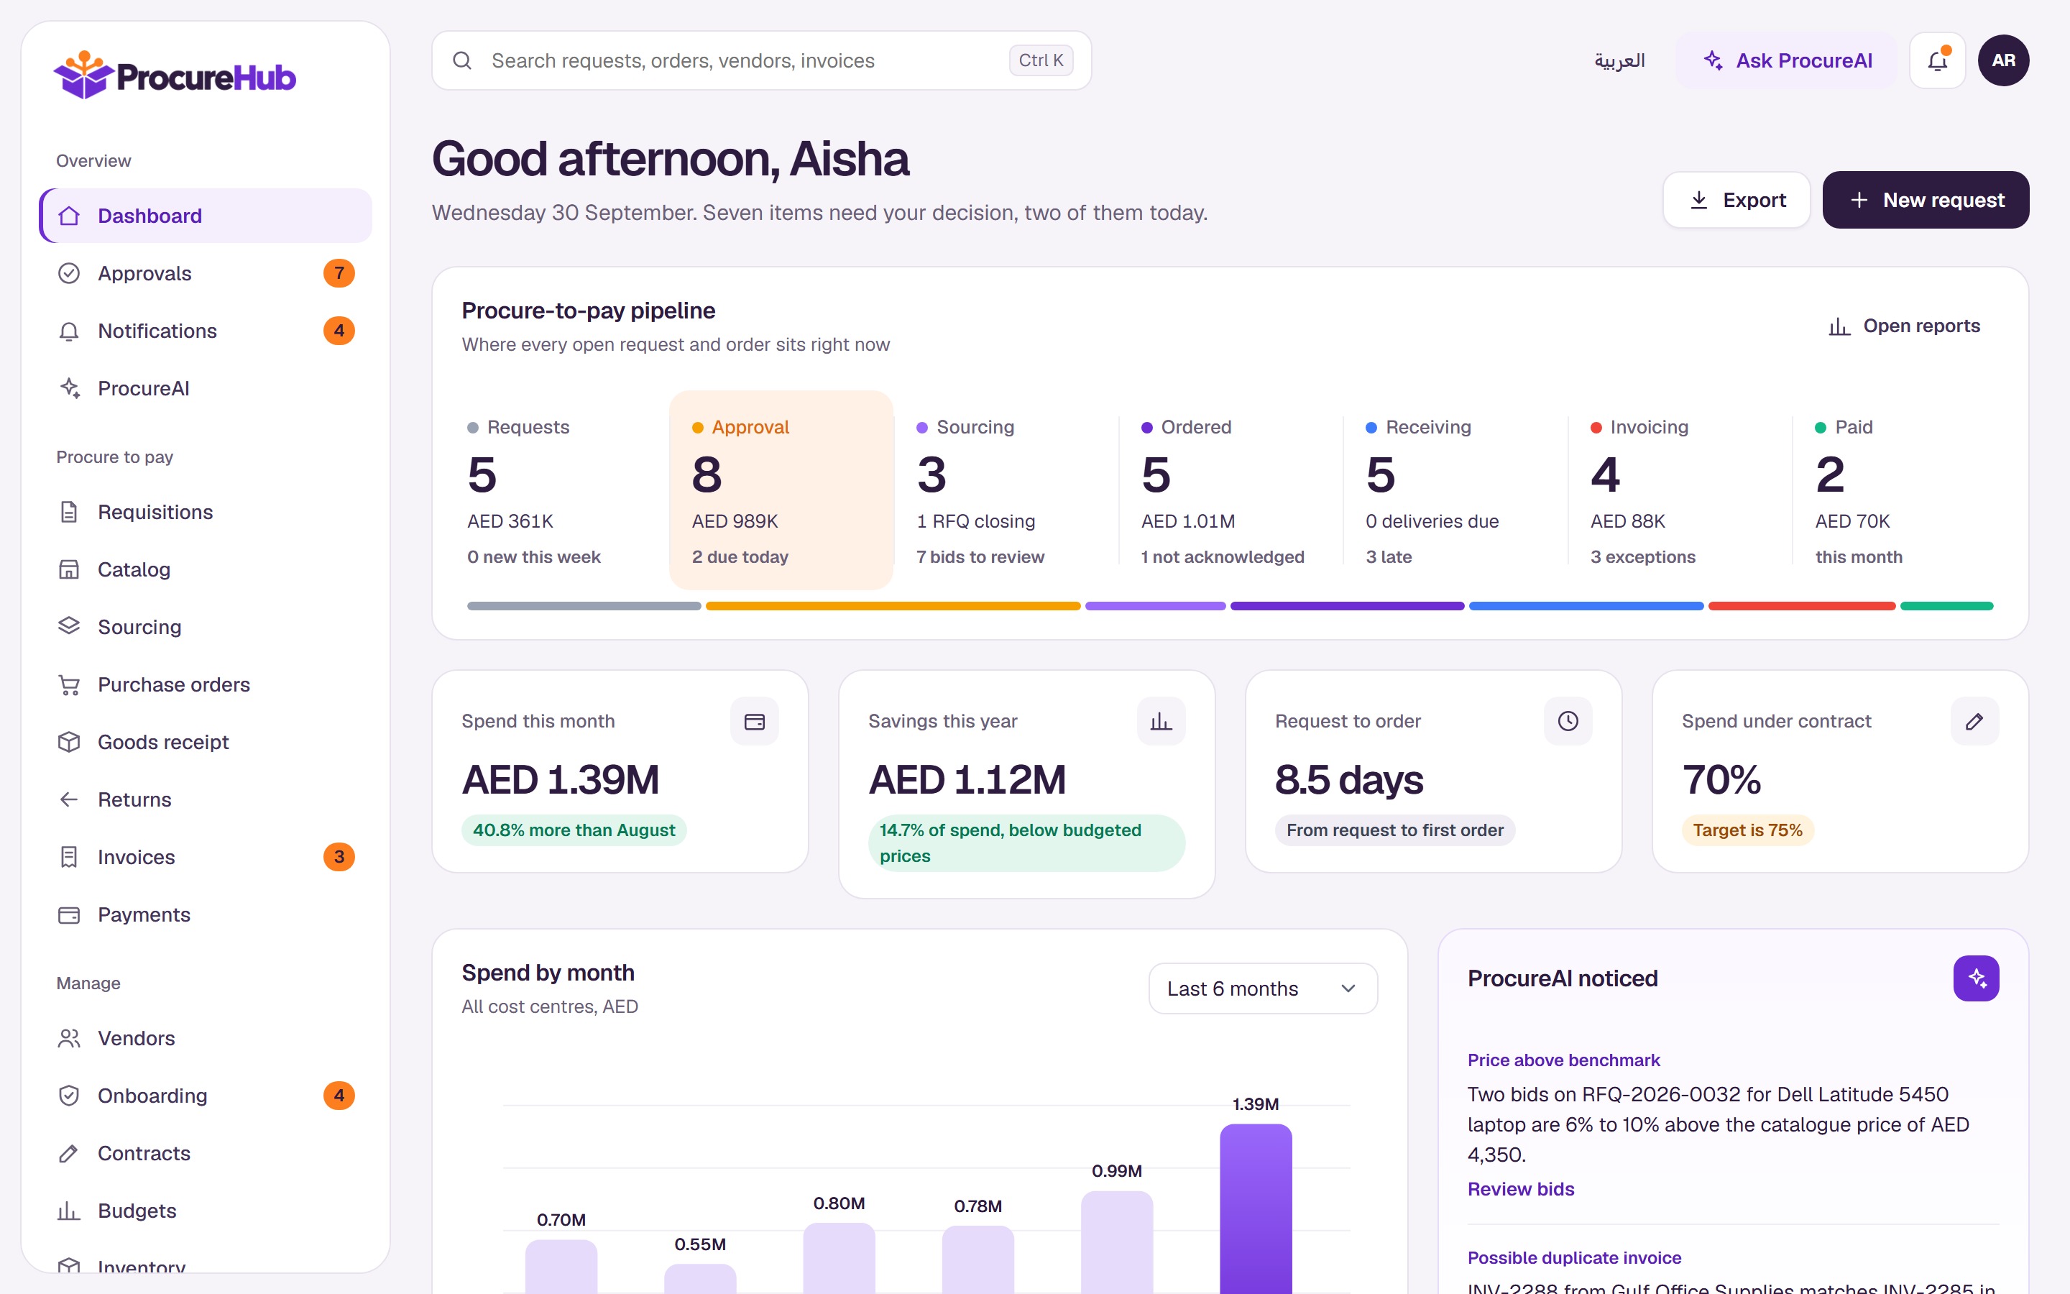Open Approvals in sidebar
This screenshot has height=1294, width=2070.
coord(206,273)
